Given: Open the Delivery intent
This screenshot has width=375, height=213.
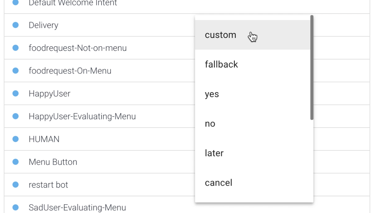Looking at the screenshot, I should pos(43,25).
